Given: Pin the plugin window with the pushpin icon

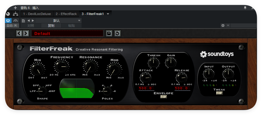Looking at the screenshot, I should coord(245,8).
